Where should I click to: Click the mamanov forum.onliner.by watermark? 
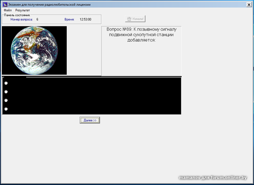[212, 178]
